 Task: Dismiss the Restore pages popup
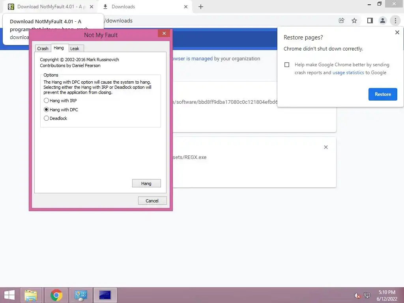tap(397, 32)
